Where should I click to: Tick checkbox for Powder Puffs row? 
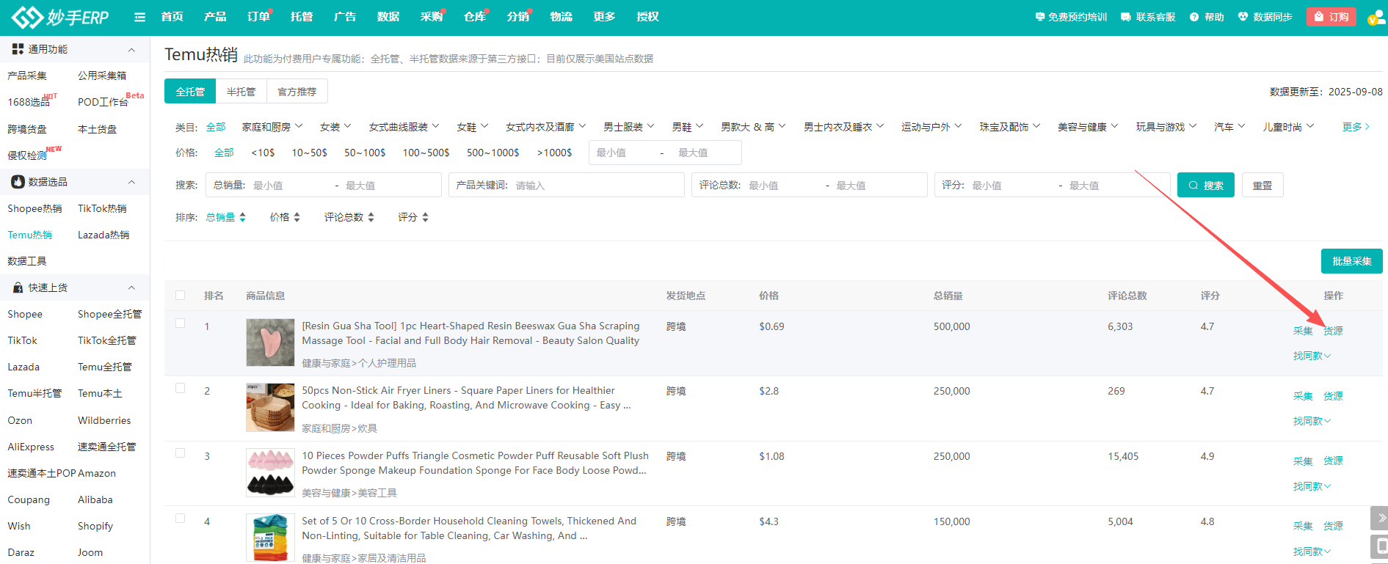(x=181, y=453)
